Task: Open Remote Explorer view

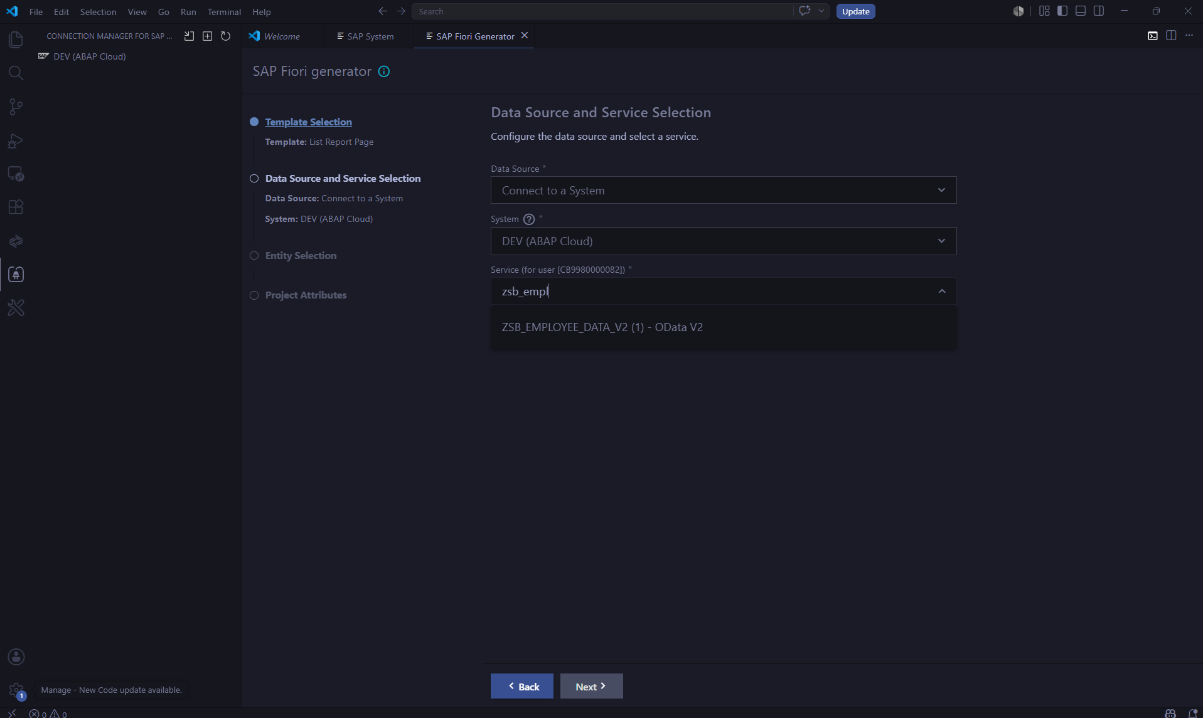Action: [16, 174]
